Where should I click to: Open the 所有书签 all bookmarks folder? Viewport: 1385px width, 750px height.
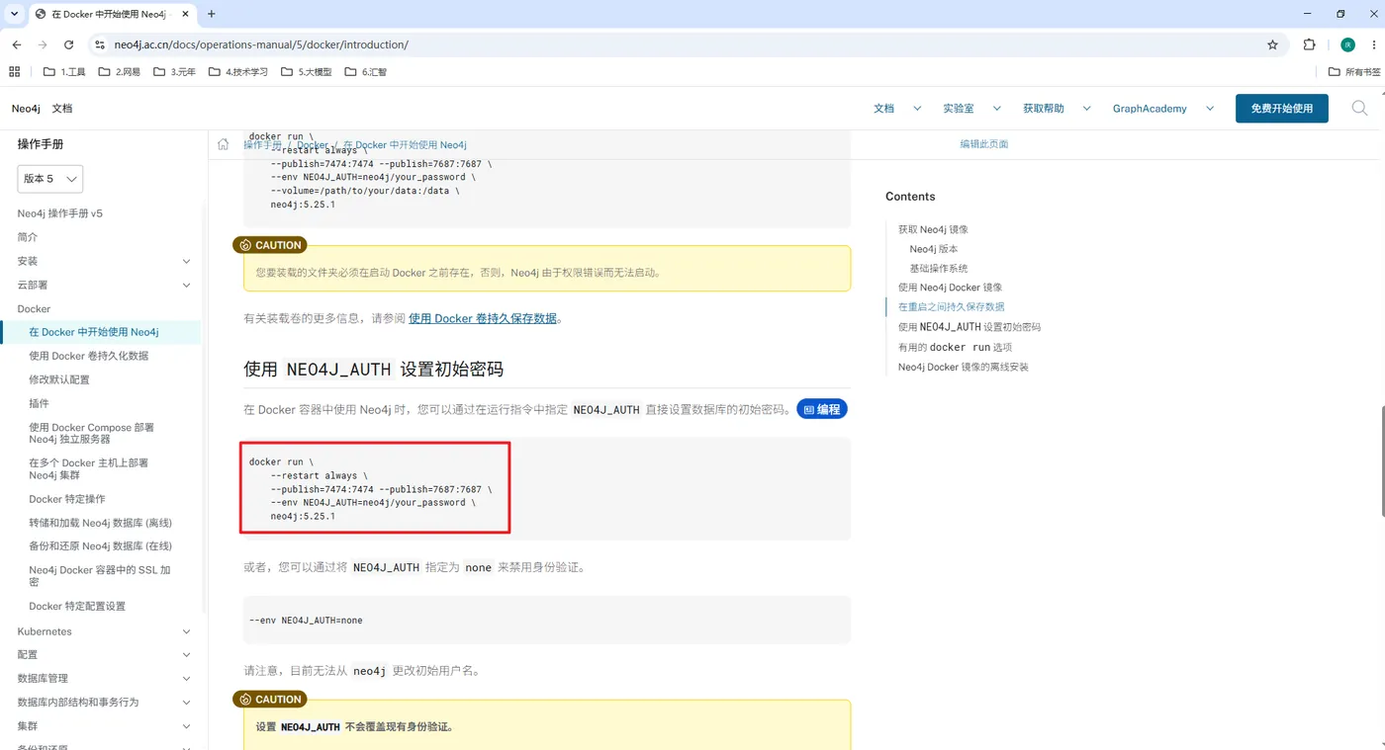tap(1353, 72)
